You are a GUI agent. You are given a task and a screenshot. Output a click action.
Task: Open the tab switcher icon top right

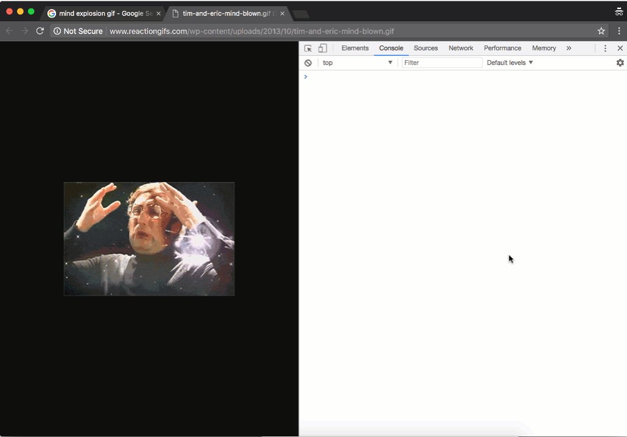[618, 10]
